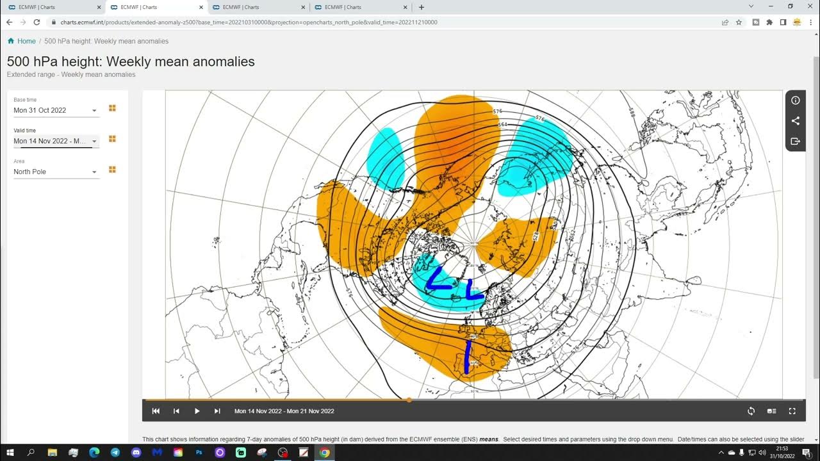Play the chart animation

pyautogui.click(x=197, y=411)
